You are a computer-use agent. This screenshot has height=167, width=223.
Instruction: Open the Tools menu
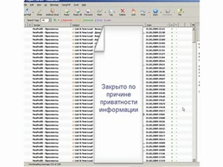76,5
